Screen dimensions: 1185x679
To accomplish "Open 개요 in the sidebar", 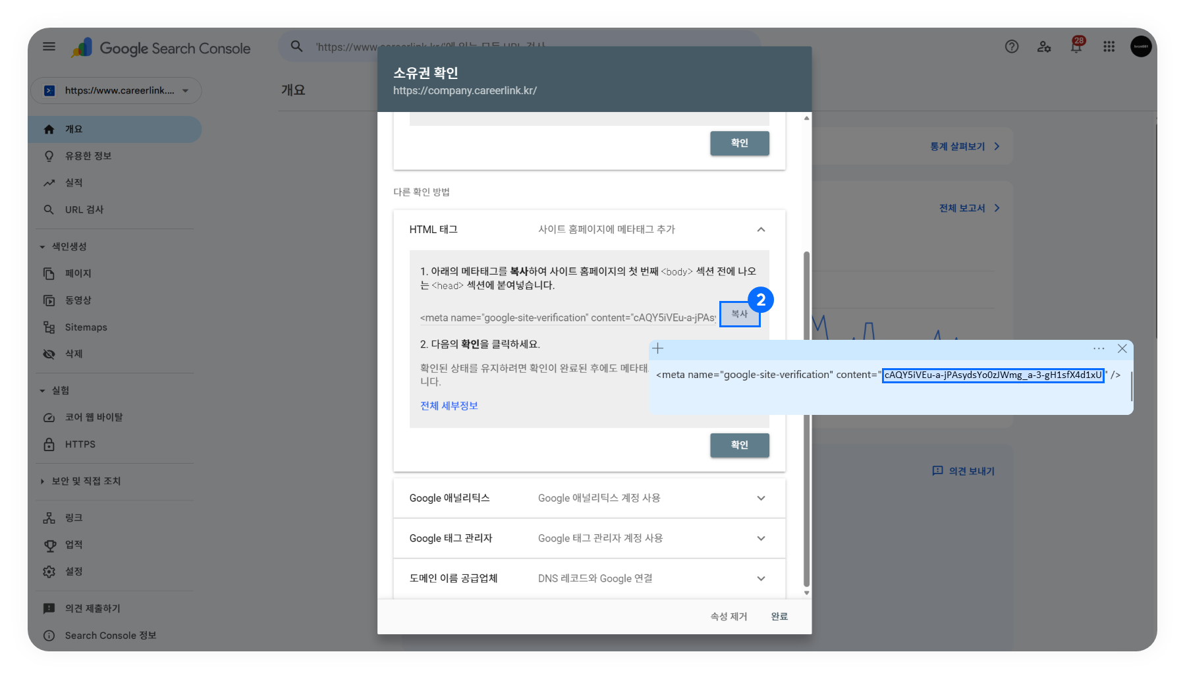I will pos(116,130).
